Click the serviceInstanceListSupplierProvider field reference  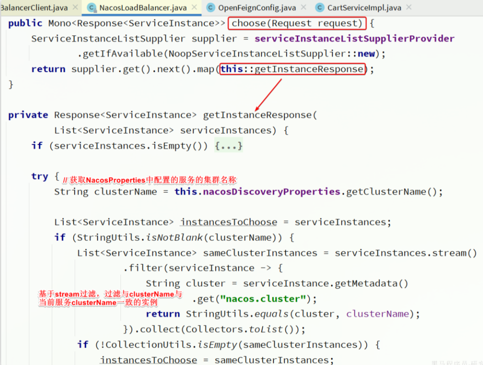pos(354,39)
